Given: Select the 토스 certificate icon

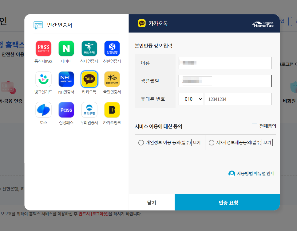Looking at the screenshot, I should 43,110.
